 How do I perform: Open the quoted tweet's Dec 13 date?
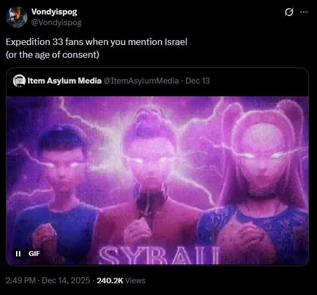198,81
